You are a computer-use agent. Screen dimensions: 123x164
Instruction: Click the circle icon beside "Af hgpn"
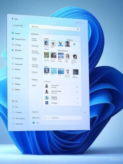click(13, 78)
